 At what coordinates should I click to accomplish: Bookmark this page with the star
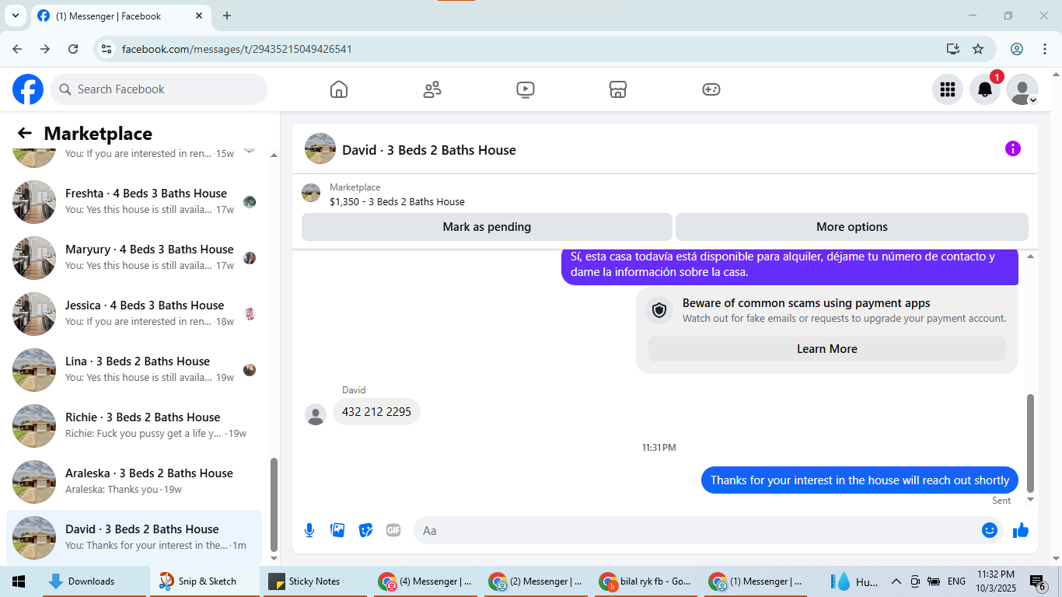[978, 49]
